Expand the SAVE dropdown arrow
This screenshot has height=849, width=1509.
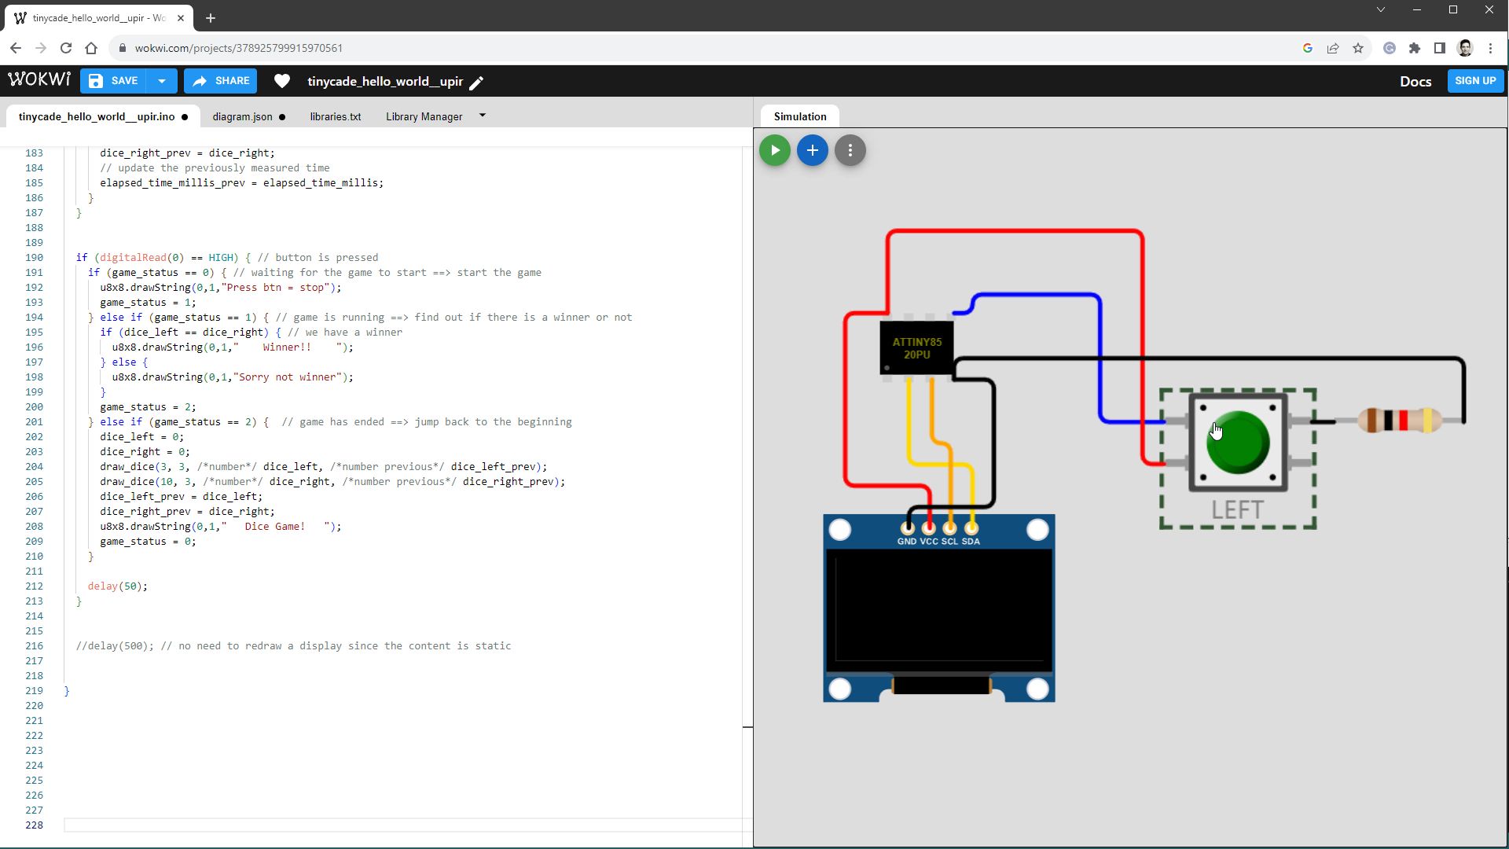[x=161, y=80]
